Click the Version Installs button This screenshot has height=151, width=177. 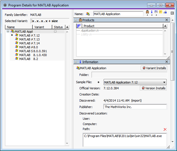coord(153,88)
